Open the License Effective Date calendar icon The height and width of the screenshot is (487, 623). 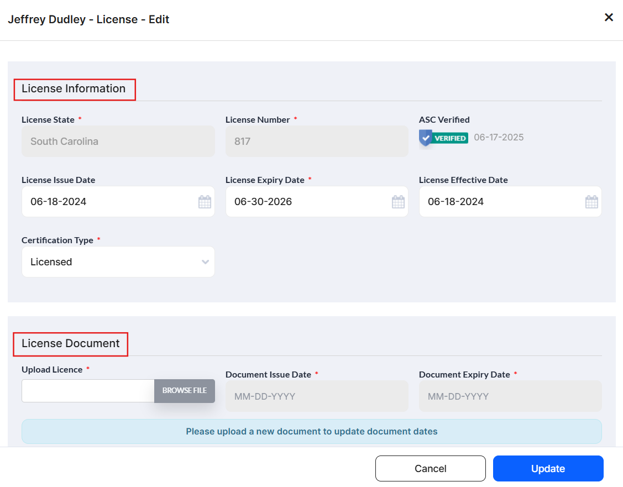pos(591,201)
